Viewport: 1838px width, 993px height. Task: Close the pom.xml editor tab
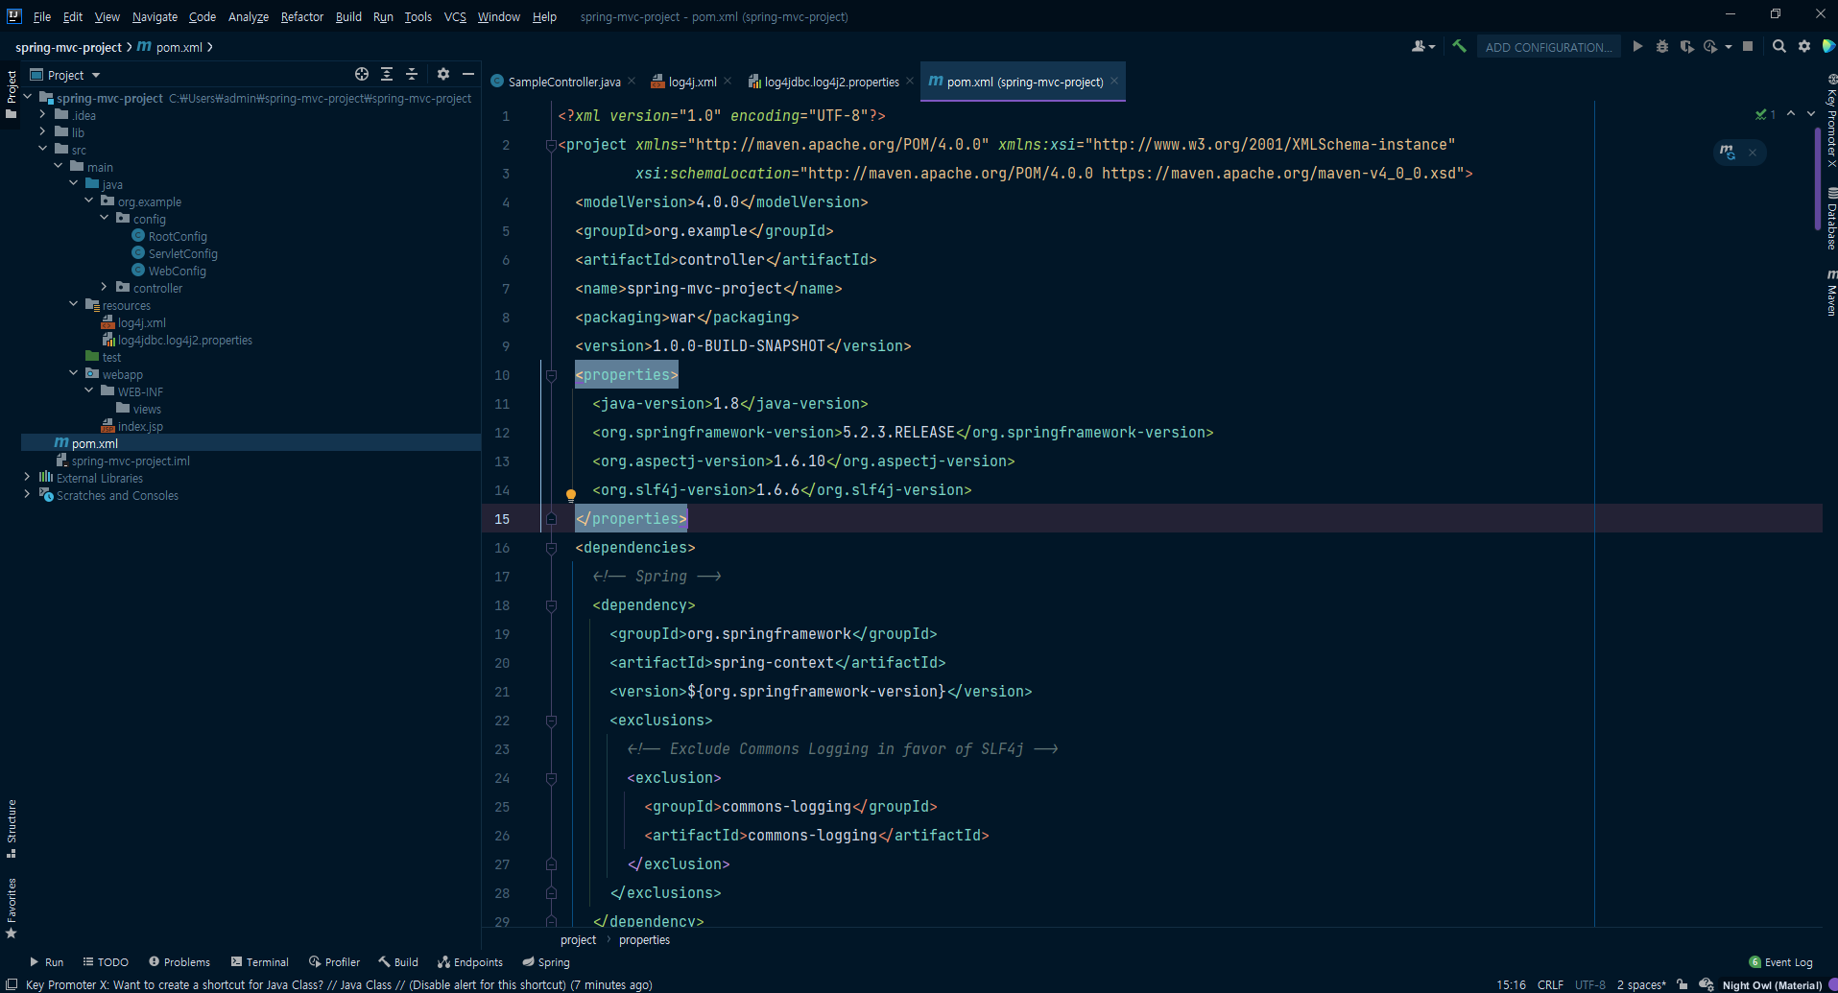[x=1114, y=82]
